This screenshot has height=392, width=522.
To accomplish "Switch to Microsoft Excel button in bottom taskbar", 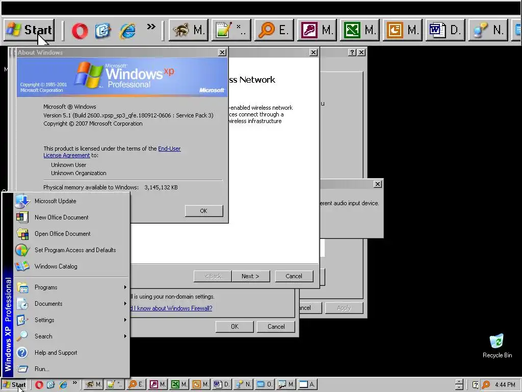I will click(179, 384).
